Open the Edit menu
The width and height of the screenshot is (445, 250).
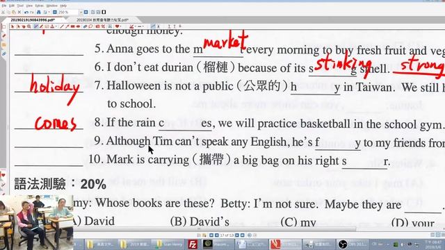[x=12, y=6]
